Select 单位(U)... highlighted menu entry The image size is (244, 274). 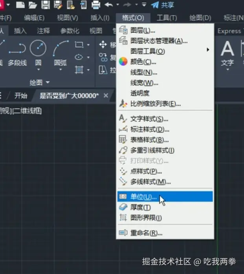pyautogui.click(x=165, y=197)
